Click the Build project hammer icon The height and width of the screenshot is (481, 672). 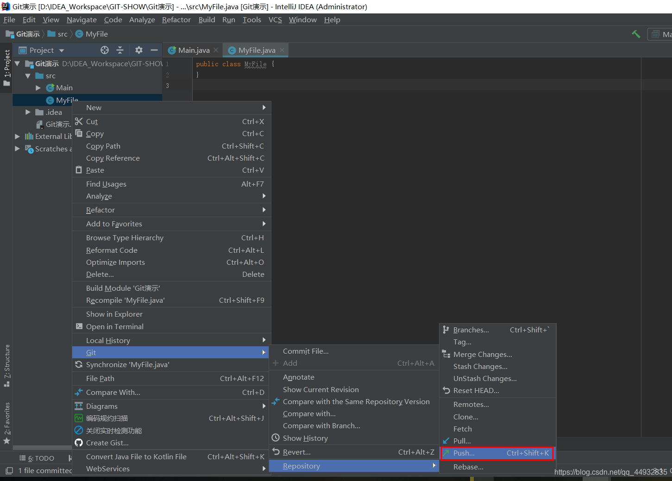tap(636, 34)
